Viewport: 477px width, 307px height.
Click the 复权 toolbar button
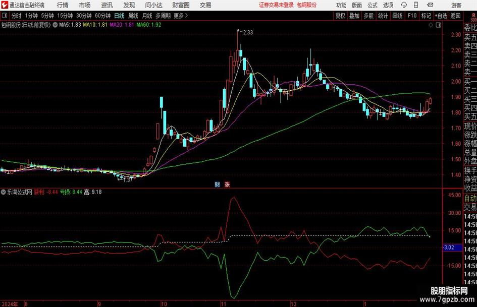click(340, 16)
